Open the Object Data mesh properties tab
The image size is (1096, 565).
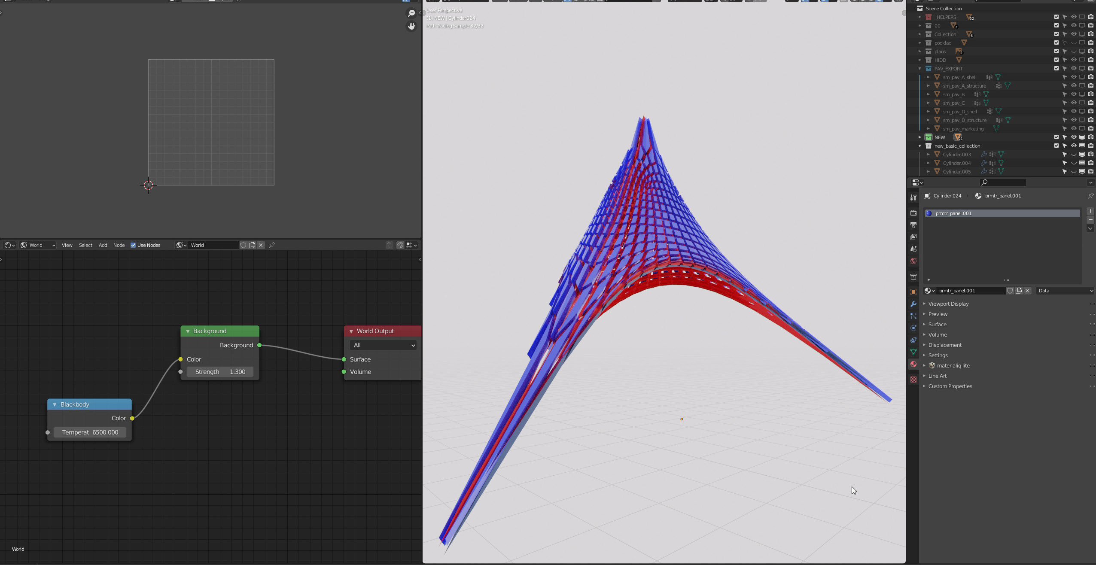[x=913, y=352]
